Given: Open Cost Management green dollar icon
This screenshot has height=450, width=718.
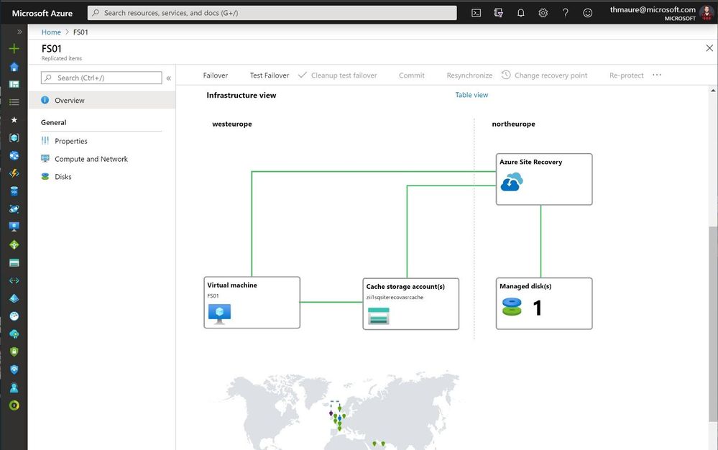Looking at the screenshot, I should point(14,405).
